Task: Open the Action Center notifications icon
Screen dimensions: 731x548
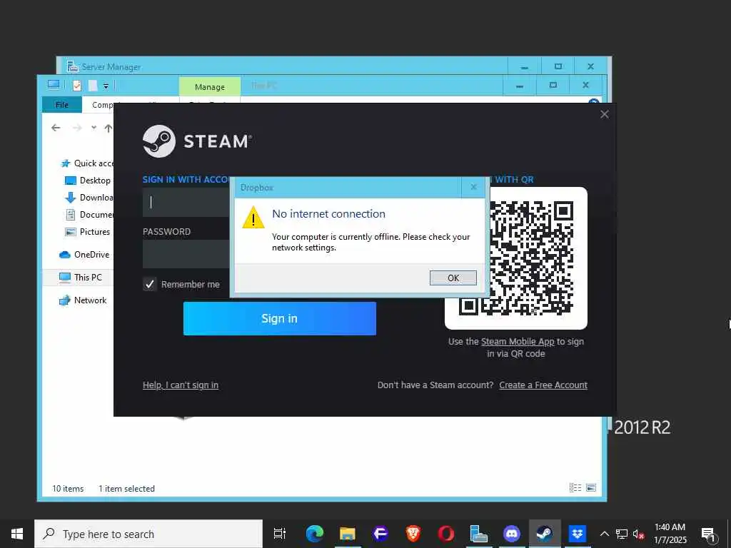Action: pos(708,534)
